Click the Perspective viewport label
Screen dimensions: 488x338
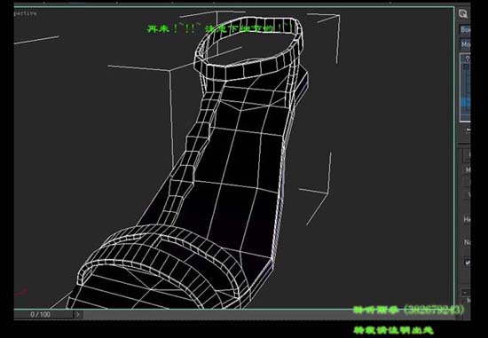(25, 13)
